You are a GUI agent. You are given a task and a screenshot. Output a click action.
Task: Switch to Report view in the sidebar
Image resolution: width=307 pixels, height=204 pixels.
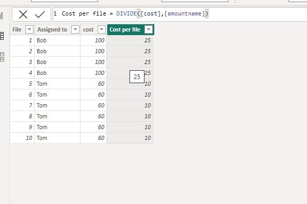pos(2,15)
